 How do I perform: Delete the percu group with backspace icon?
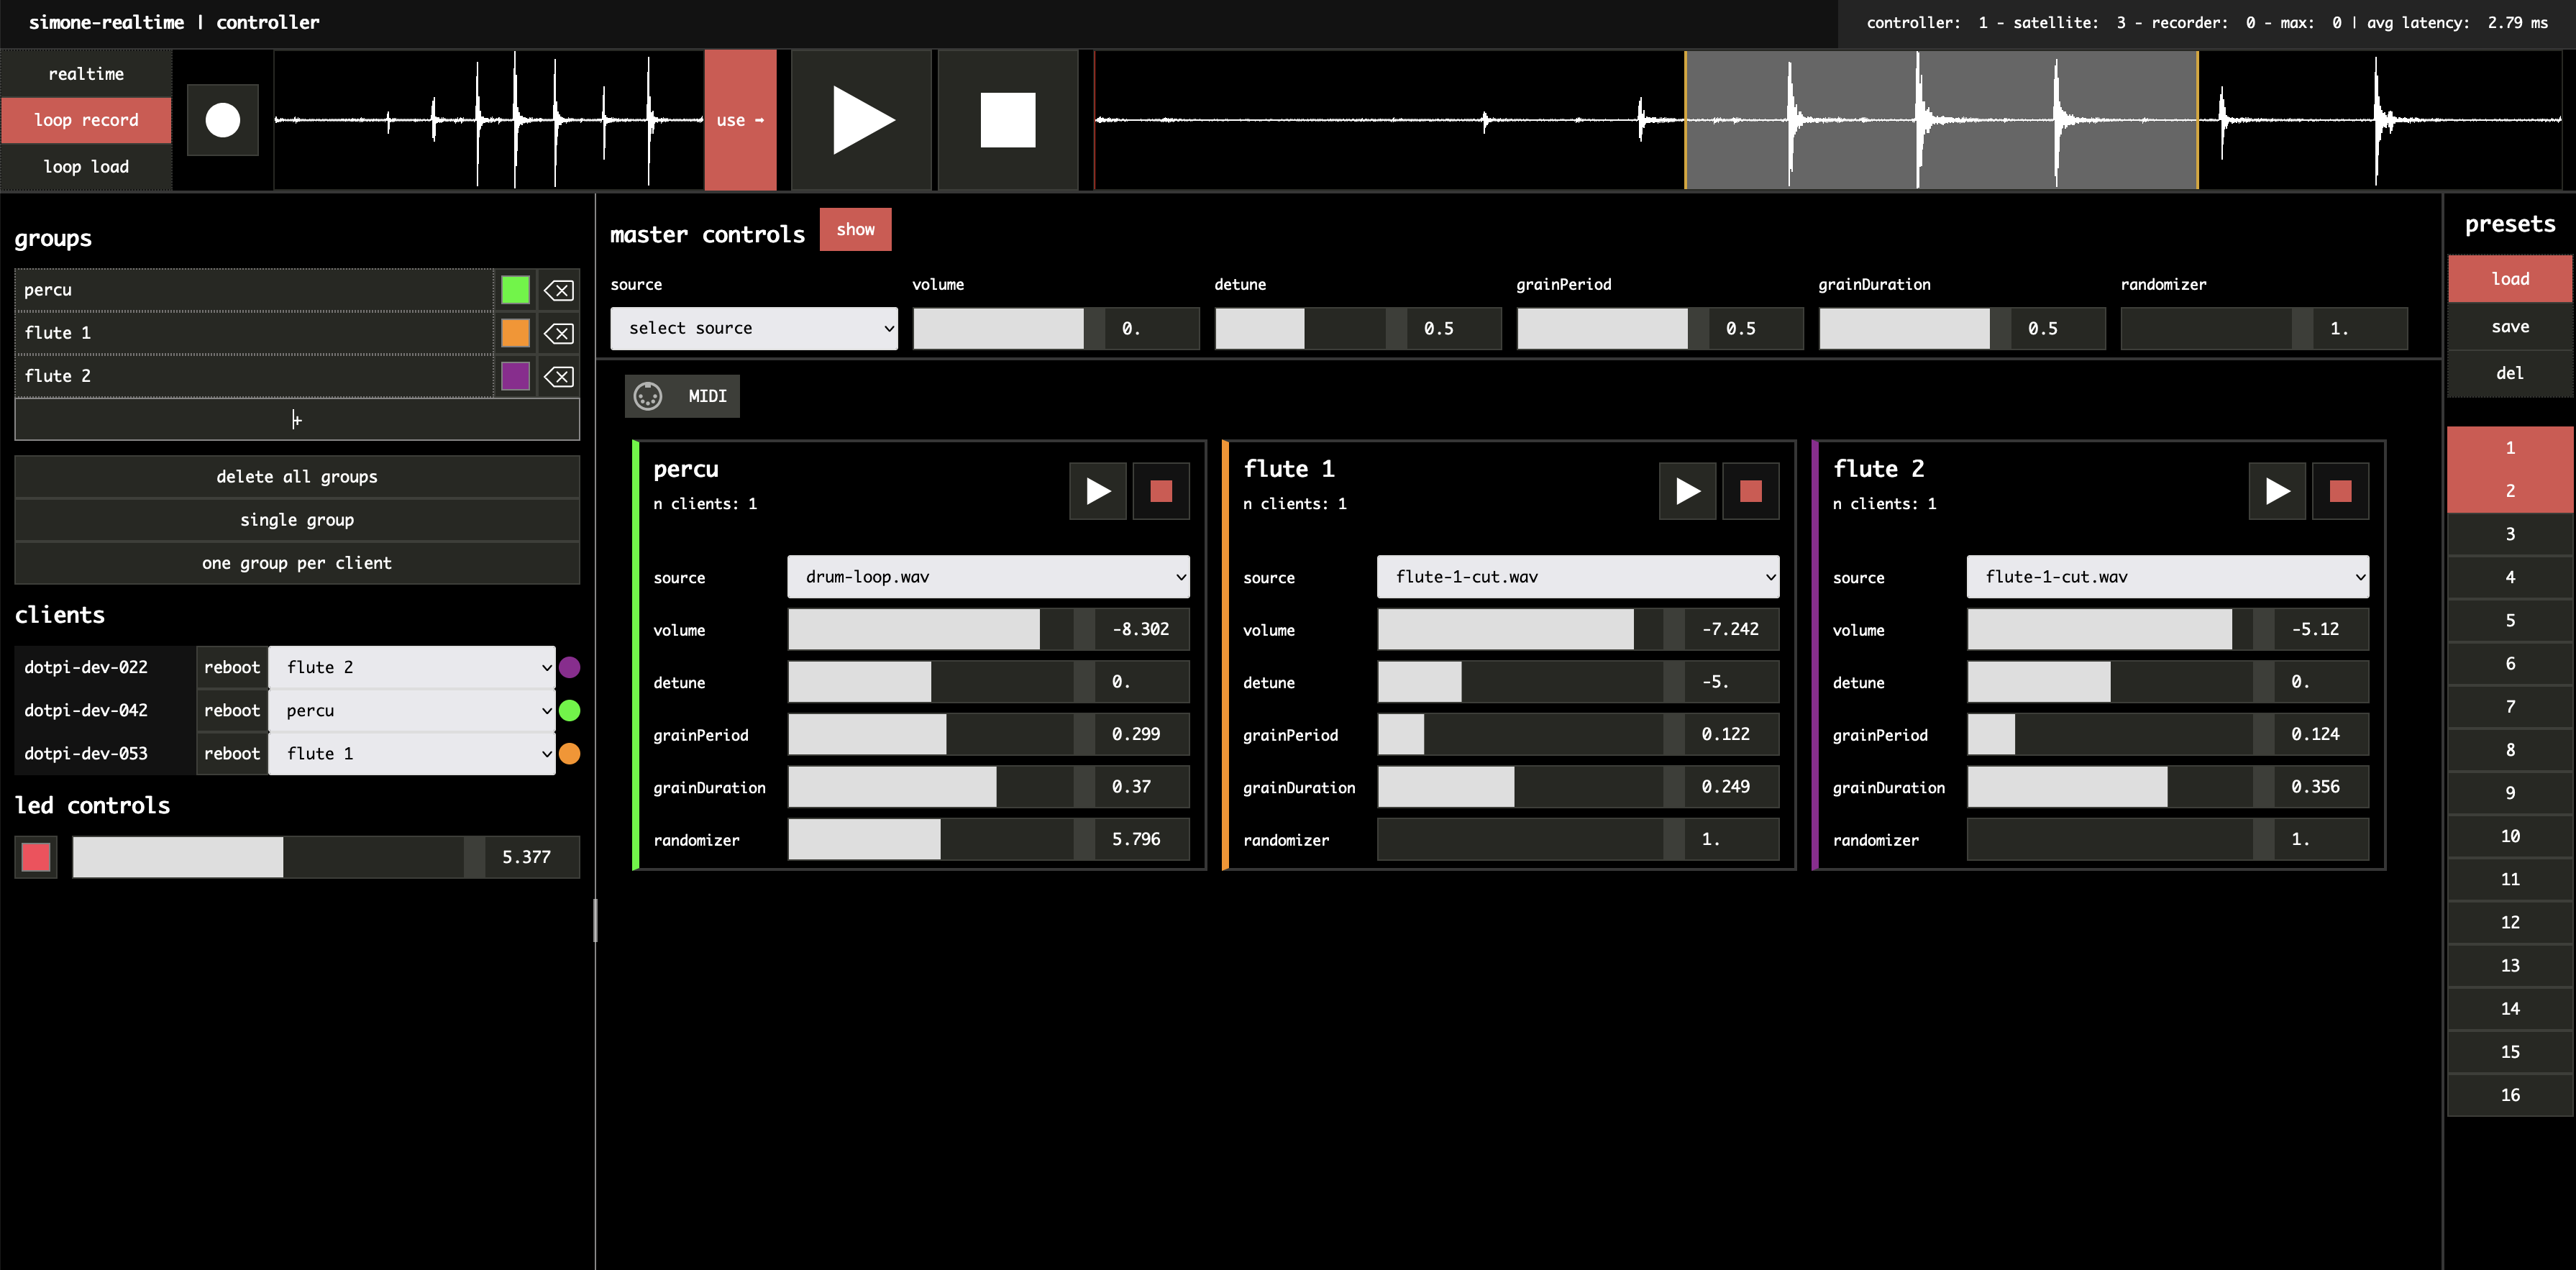pyautogui.click(x=558, y=291)
